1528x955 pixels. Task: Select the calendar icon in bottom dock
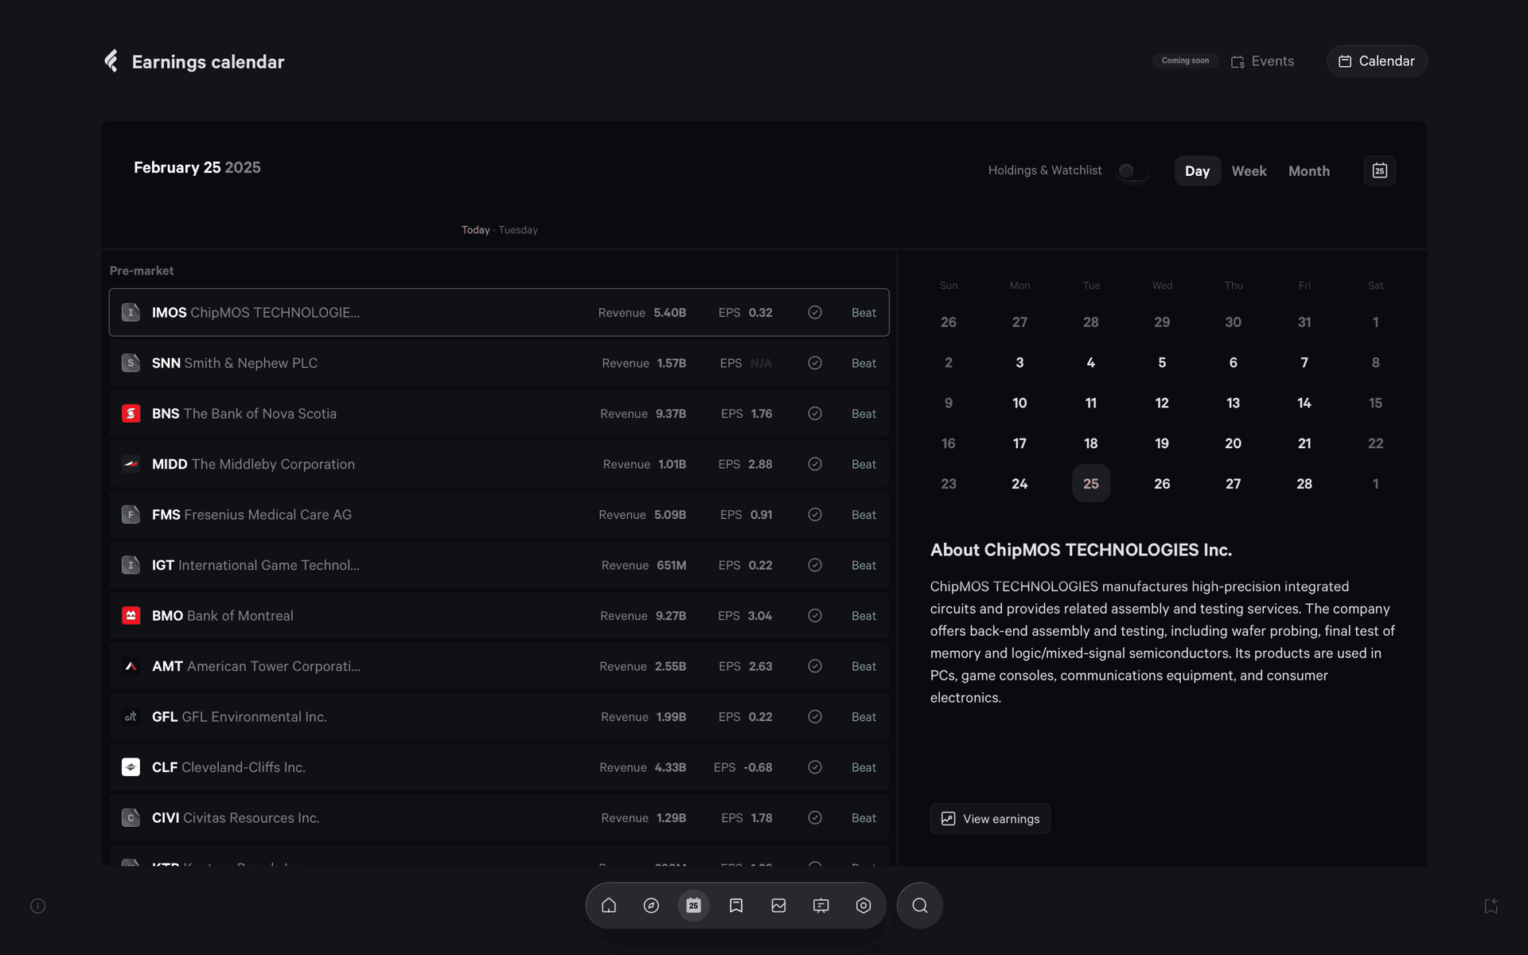693,906
